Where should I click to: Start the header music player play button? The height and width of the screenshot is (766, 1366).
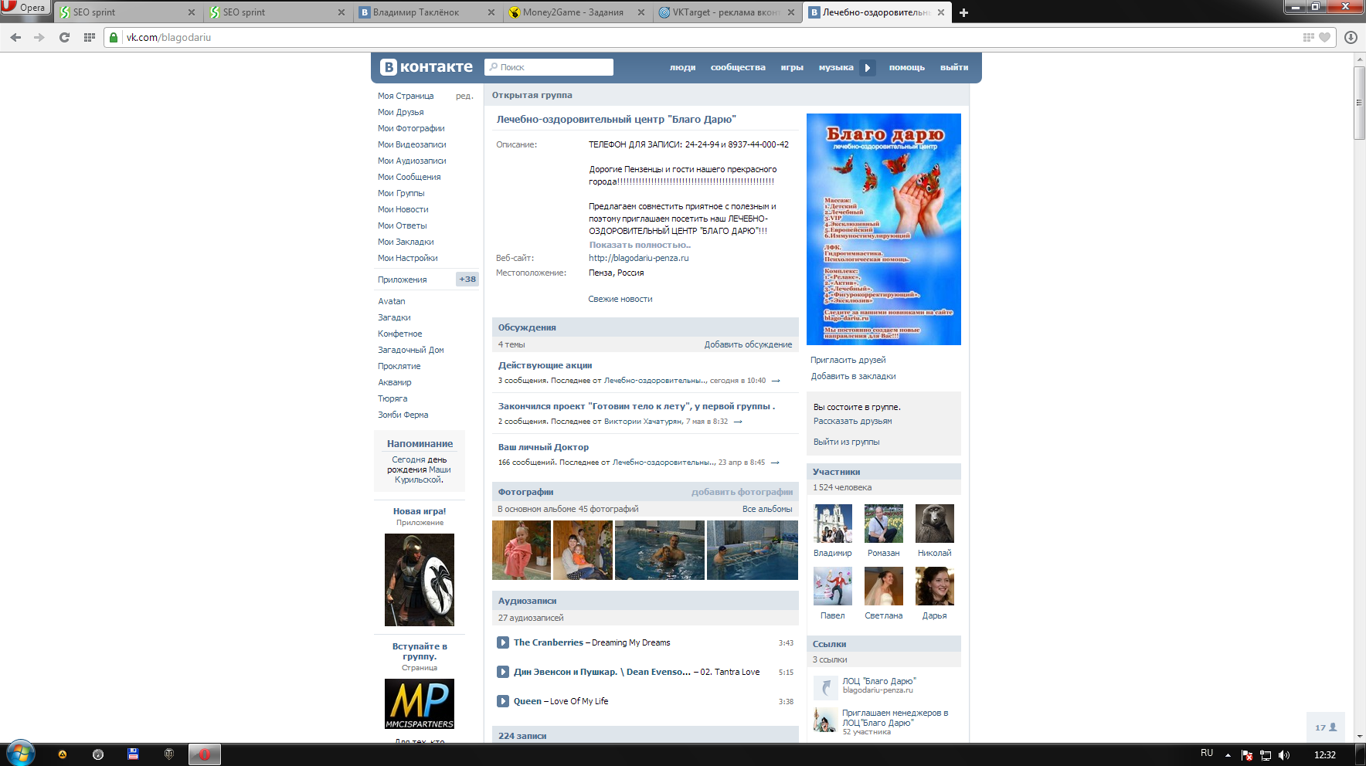pos(868,67)
